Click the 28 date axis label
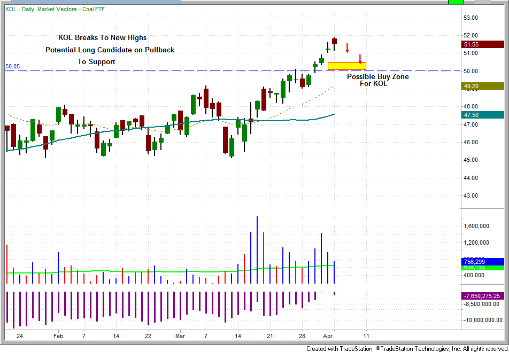This screenshot has height=352, width=509. (x=302, y=336)
